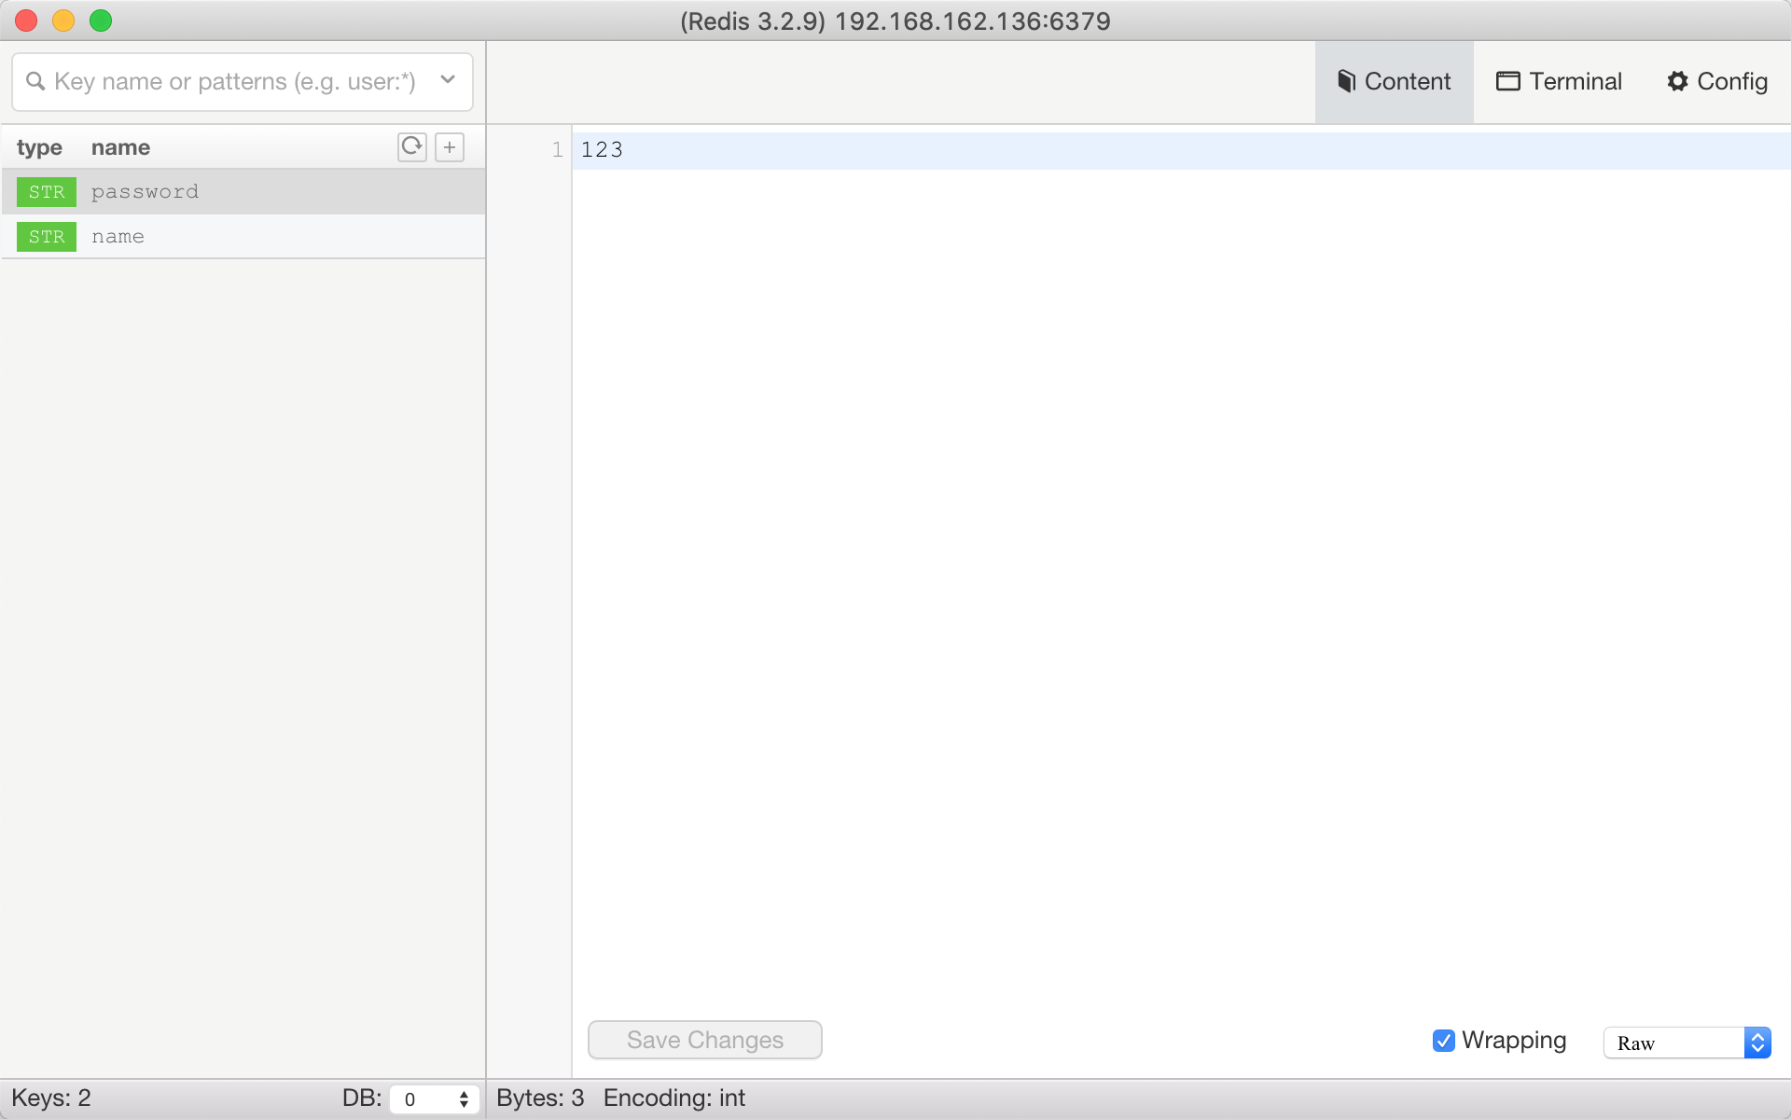Click the add new key plus icon
The height and width of the screenshot is (1119, 1791).
click(450, 146)
